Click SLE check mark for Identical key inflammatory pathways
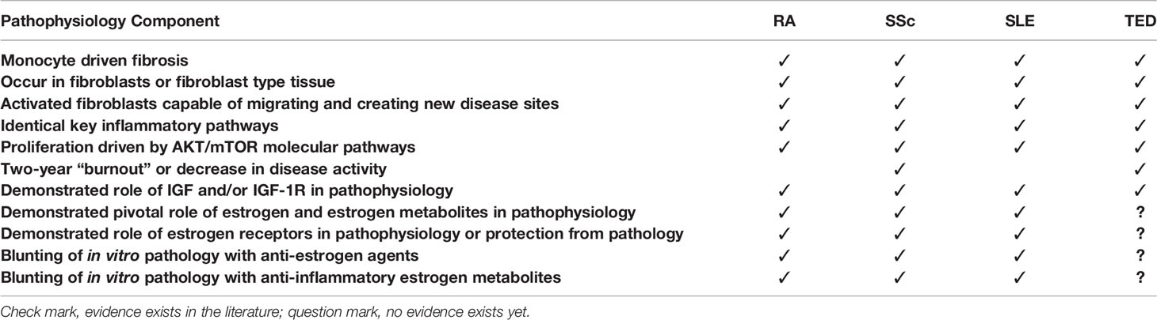 pos(1021,125)
